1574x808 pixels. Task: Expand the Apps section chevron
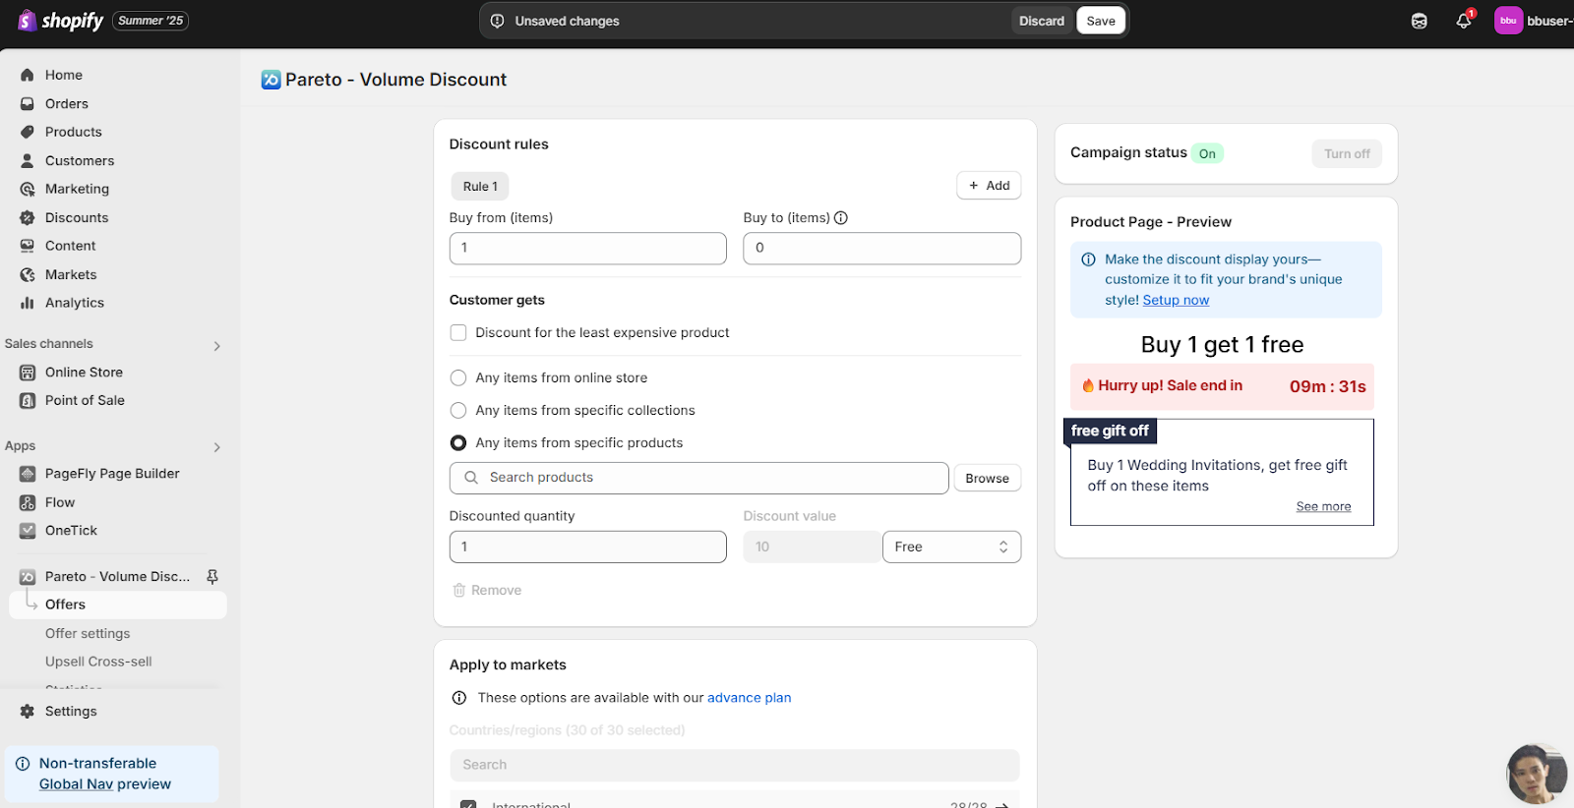(216, 447)
